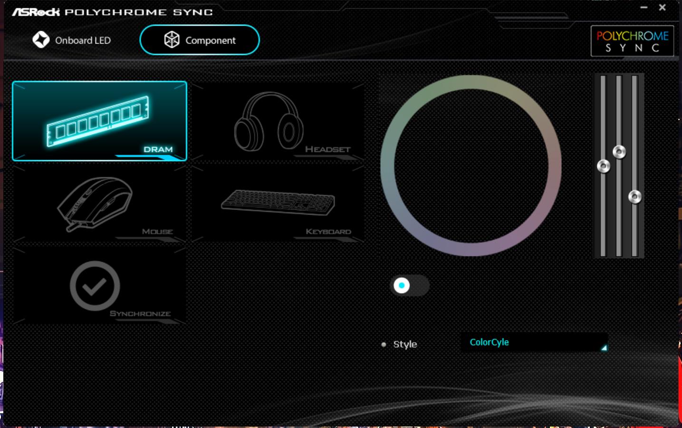The image size is (682, 428).
Task: Click the Style label
Action: [405, 344]
